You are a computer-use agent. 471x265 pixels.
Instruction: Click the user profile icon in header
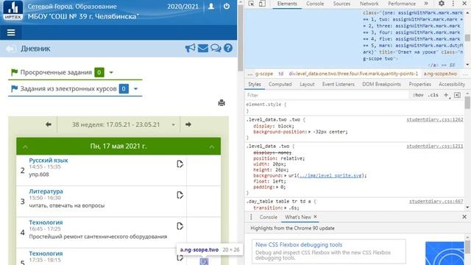tap(211, 7)
